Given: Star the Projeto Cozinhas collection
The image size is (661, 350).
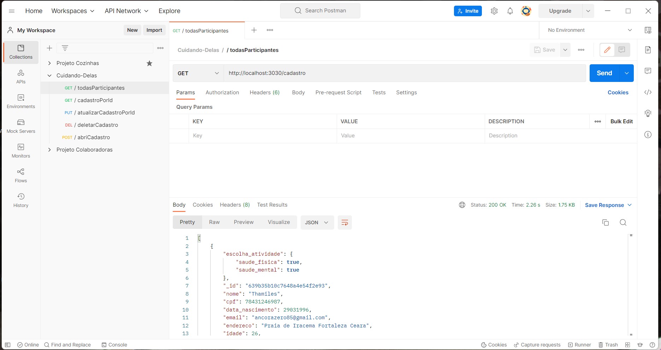Looking at the screenshot, I should [x=149, y=63].
